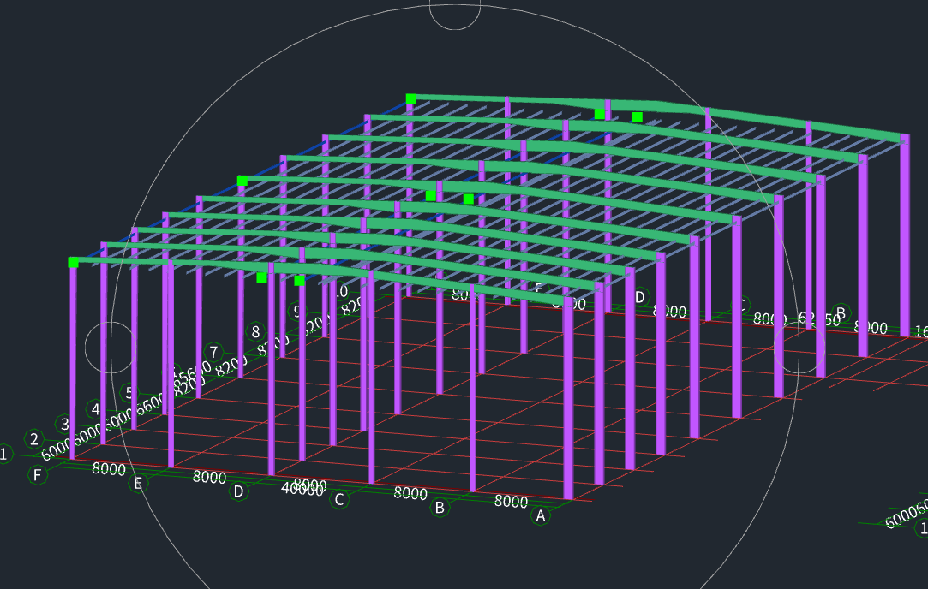
Task: Select grid bubble C on the near axis
Action: (x=339, y=499)
